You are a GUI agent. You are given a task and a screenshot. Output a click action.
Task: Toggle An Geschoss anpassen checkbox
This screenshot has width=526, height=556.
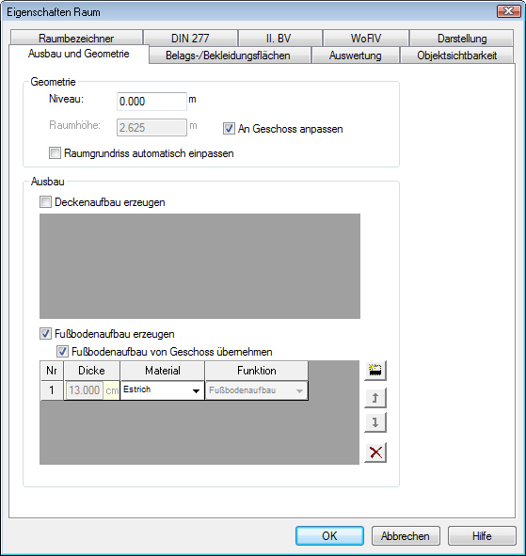[229, 128]
